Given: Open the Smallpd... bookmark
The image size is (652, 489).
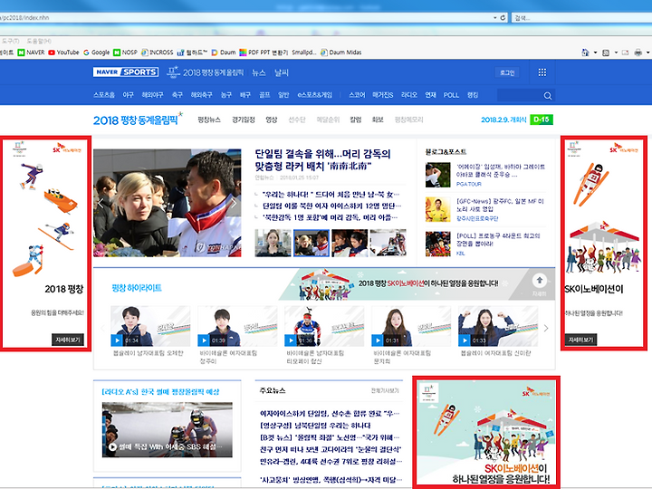Looking at the screenshot, I should pyautogui.click(x=304, y=53).
